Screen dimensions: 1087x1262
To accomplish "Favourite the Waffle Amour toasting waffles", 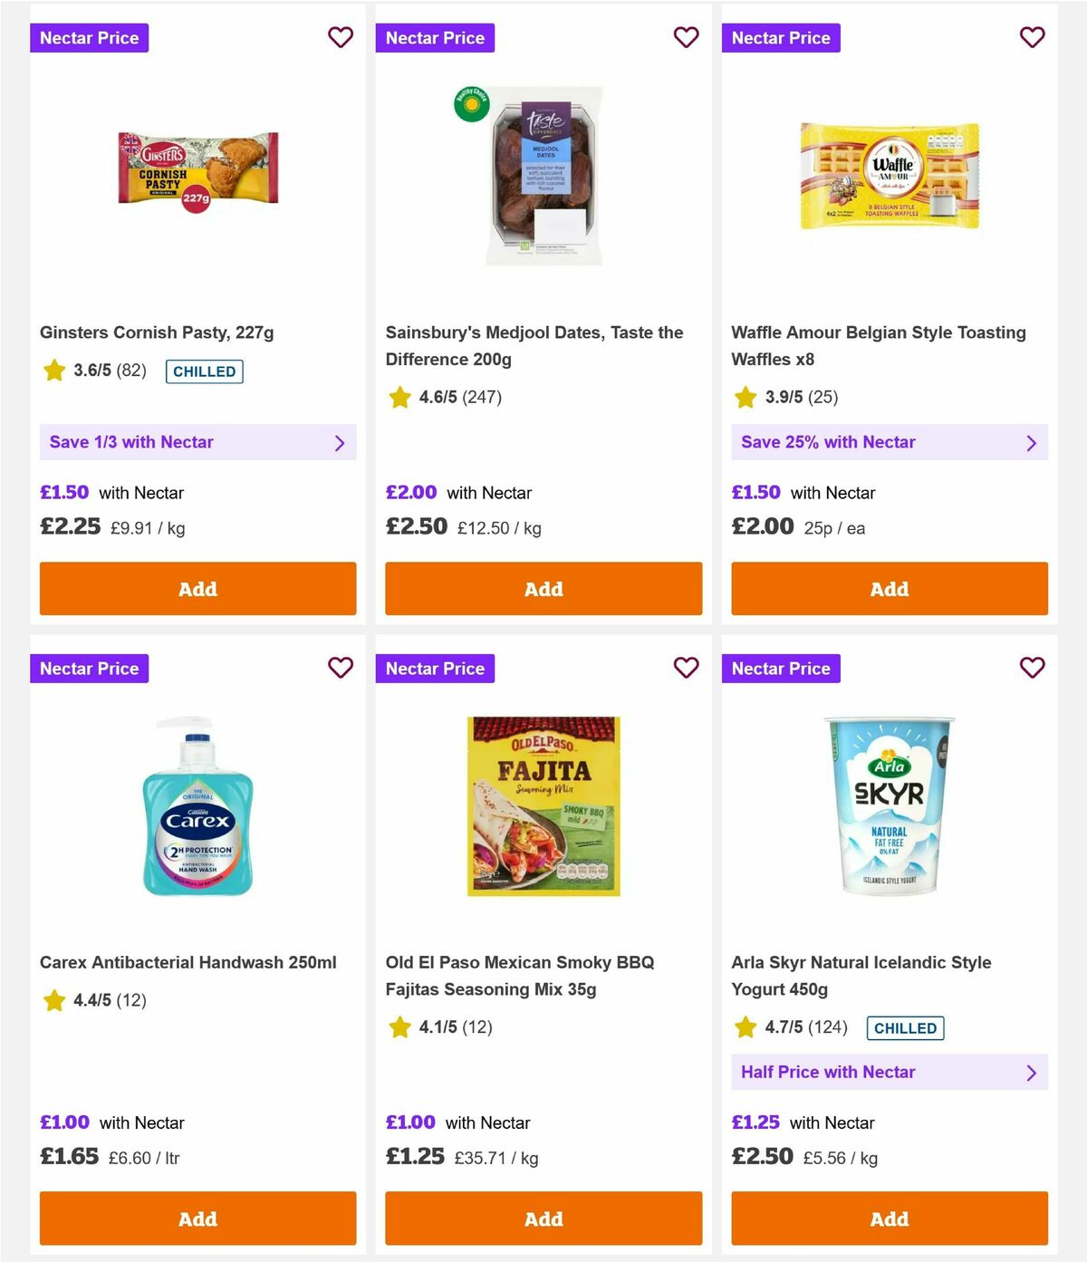I will (1032, 37).
